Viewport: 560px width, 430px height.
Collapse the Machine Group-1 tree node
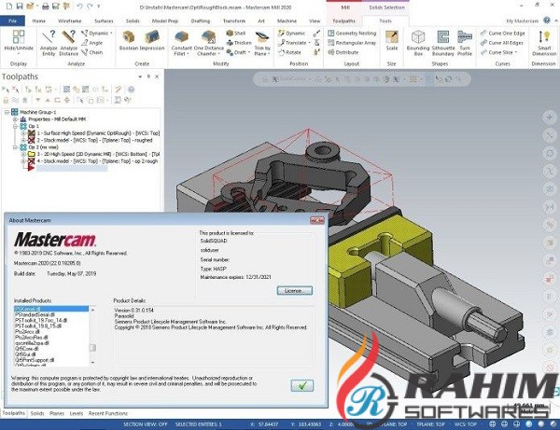pos(7,113)
